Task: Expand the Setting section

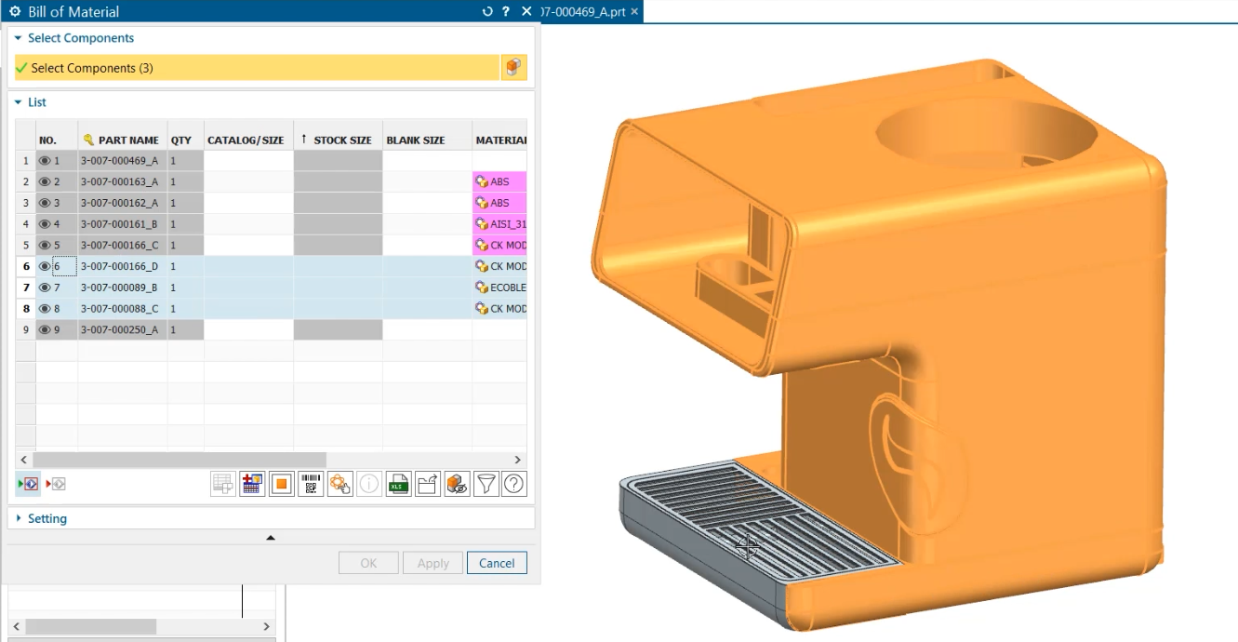Action: pyautogui.click(x=18, y=518)
